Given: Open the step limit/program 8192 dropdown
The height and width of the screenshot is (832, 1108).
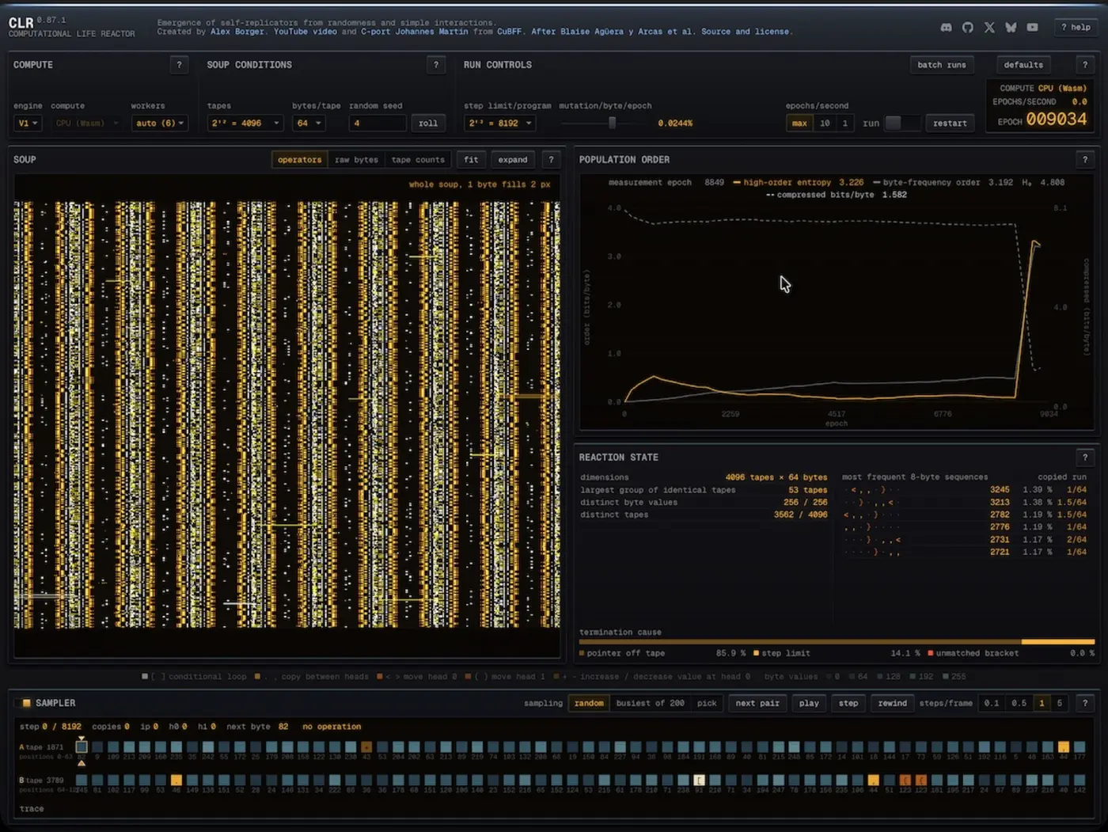Looking at the screenshot, I should [x=500, y=123].
